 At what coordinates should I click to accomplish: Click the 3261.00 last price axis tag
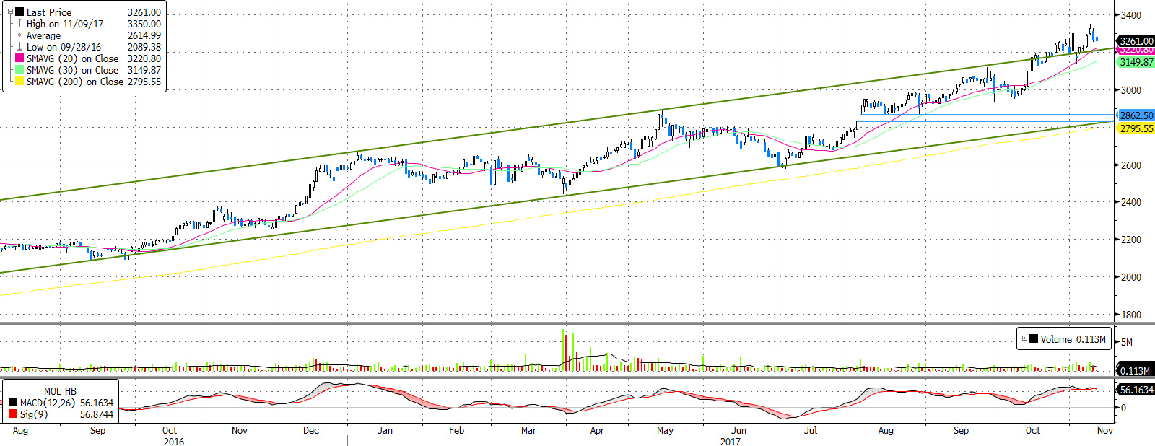(1136, 41)
